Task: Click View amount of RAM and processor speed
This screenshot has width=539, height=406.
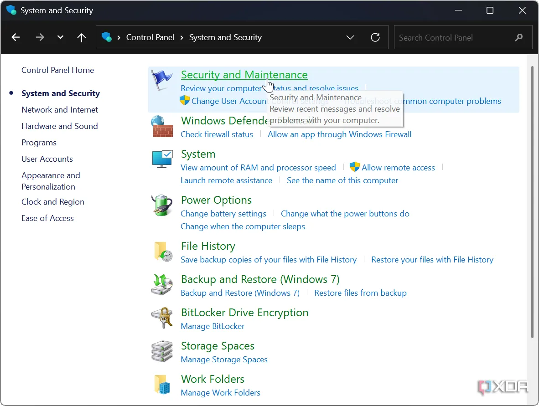Action: [259, 168]
